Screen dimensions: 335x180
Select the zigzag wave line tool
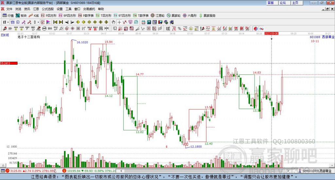click(x=143, y=28)
